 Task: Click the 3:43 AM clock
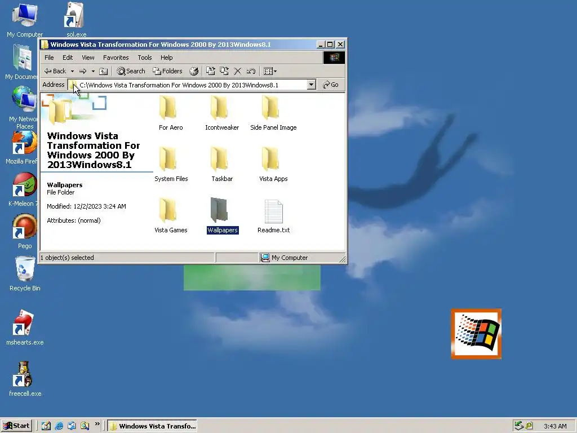coord(555,426)
